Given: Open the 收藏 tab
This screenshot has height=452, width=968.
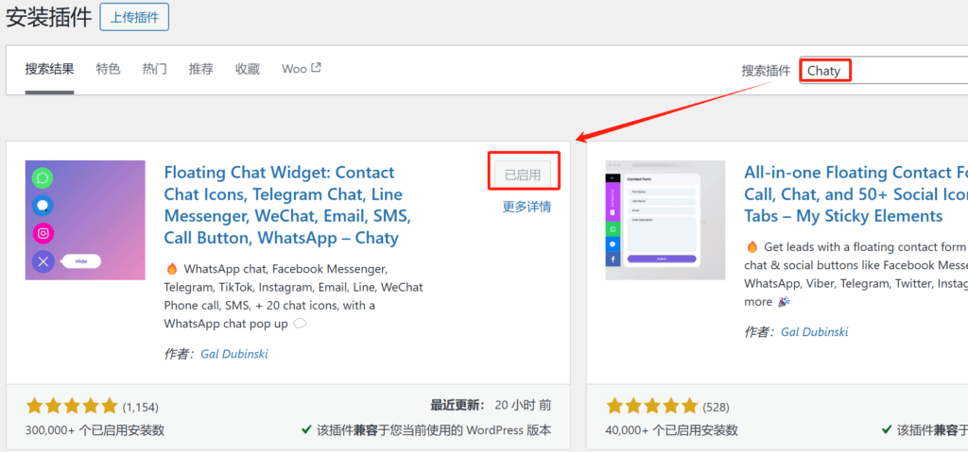Looking at the screenshot, I should pos(248,69).
